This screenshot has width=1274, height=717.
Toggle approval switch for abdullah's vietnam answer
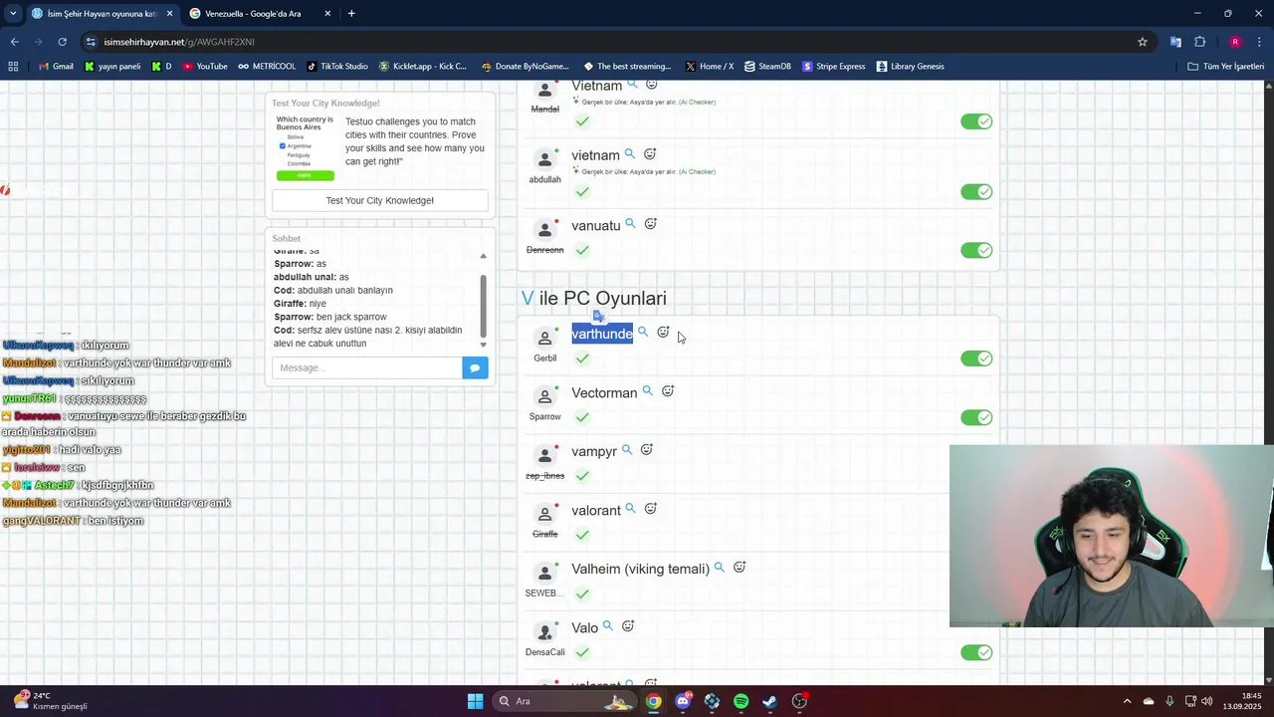pyautogui.click(x=976, y=191)
